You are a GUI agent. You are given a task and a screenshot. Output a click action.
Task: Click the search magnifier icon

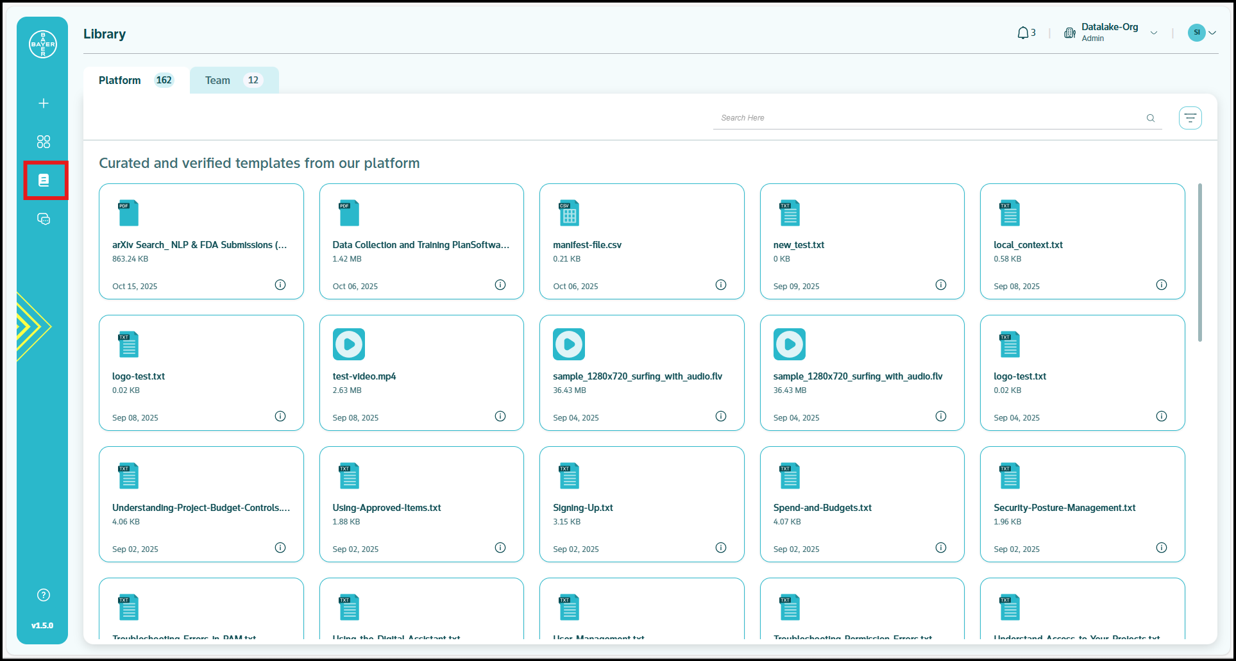click(1151, 118)
